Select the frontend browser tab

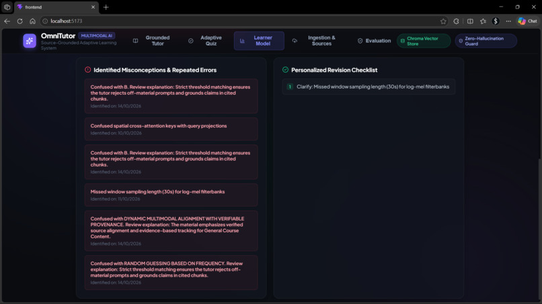click(x=56, y=7)
